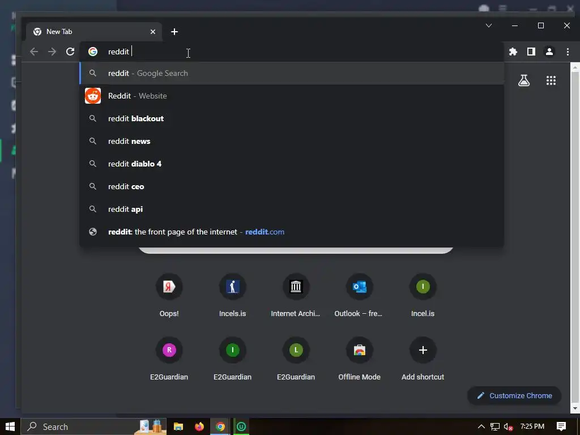Launch Firefox from the taskbar
Image resolution: width=580 pixels, height=435 pixels.
click(x=199, y=427)
